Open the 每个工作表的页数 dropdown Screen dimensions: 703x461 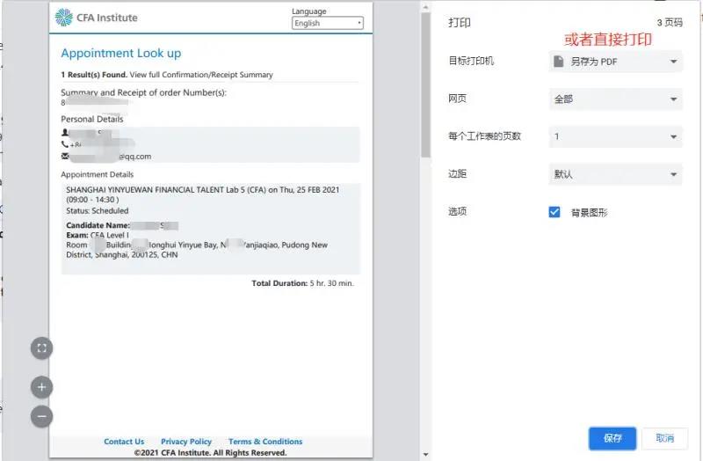615,137
